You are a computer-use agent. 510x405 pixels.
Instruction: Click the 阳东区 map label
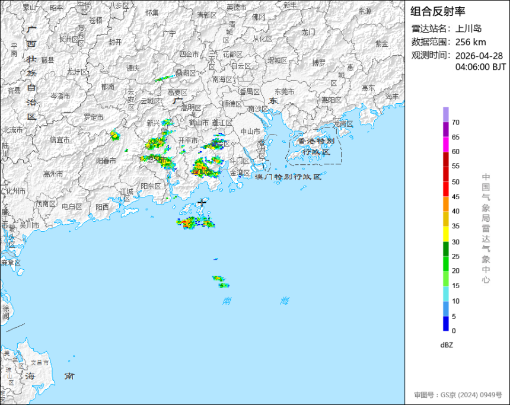coord(151,186)
